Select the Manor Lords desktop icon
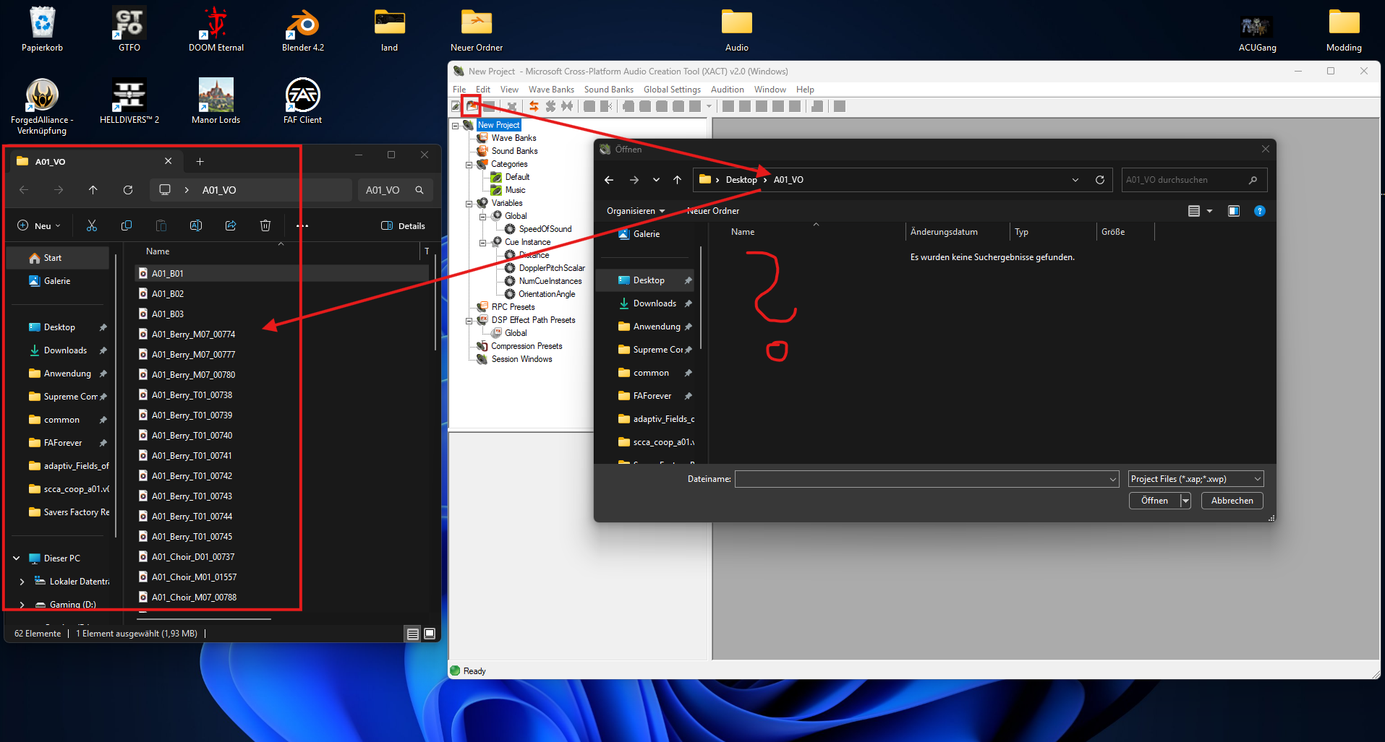The image size is (1385, 742). 216,102
